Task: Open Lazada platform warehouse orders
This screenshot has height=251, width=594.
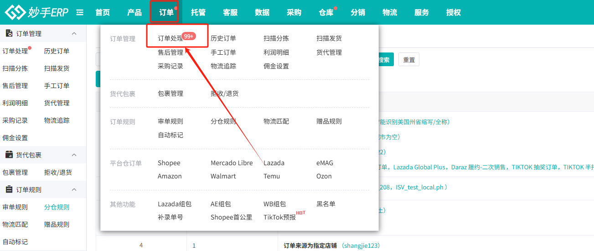Action: pos(274,163)
